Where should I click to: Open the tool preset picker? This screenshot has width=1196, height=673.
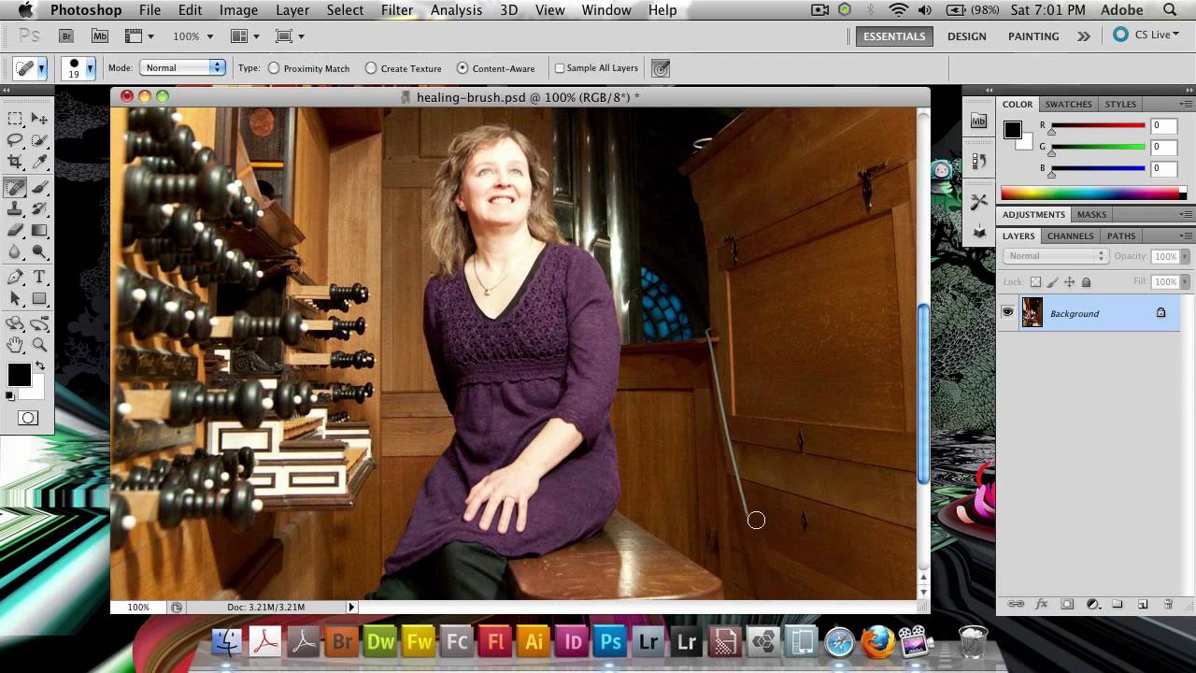pos(41,68)
